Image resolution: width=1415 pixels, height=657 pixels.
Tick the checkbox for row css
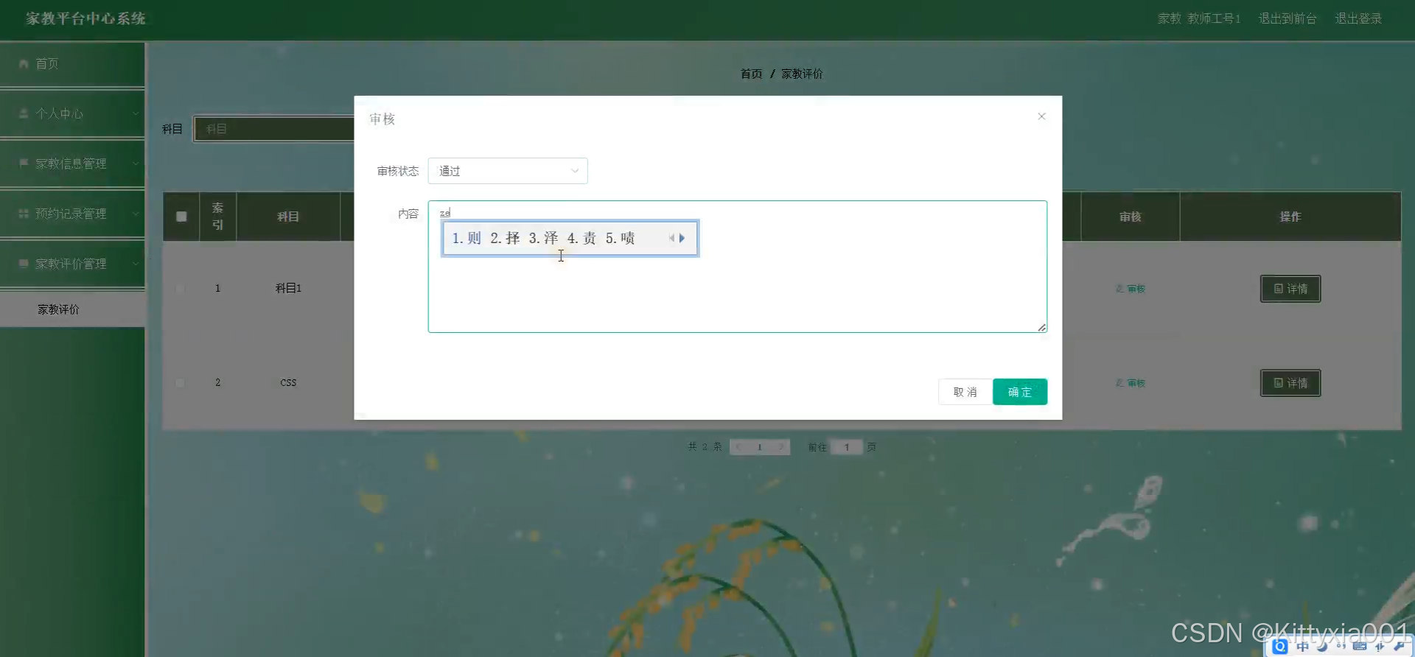tap(180, 383)
